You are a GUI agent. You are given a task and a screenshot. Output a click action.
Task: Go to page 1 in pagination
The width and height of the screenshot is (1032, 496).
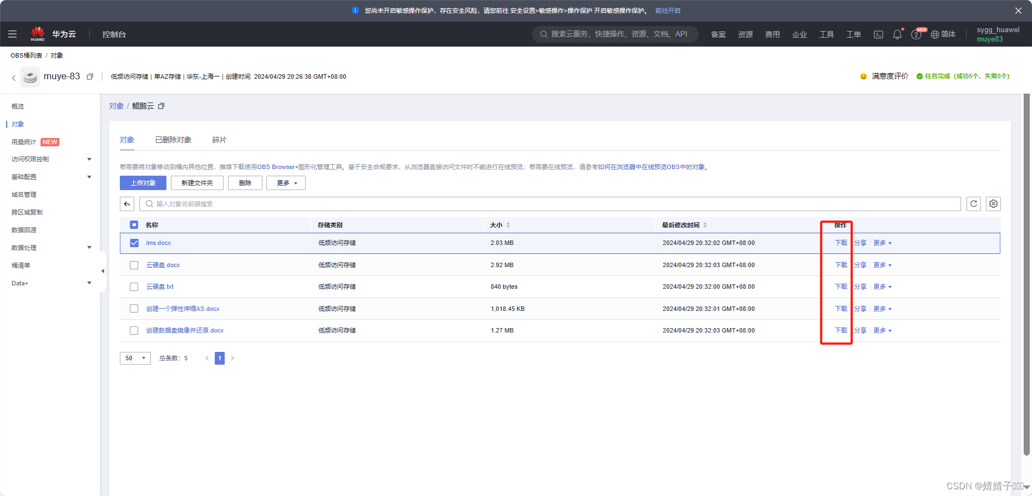click(x=220, y=358)
